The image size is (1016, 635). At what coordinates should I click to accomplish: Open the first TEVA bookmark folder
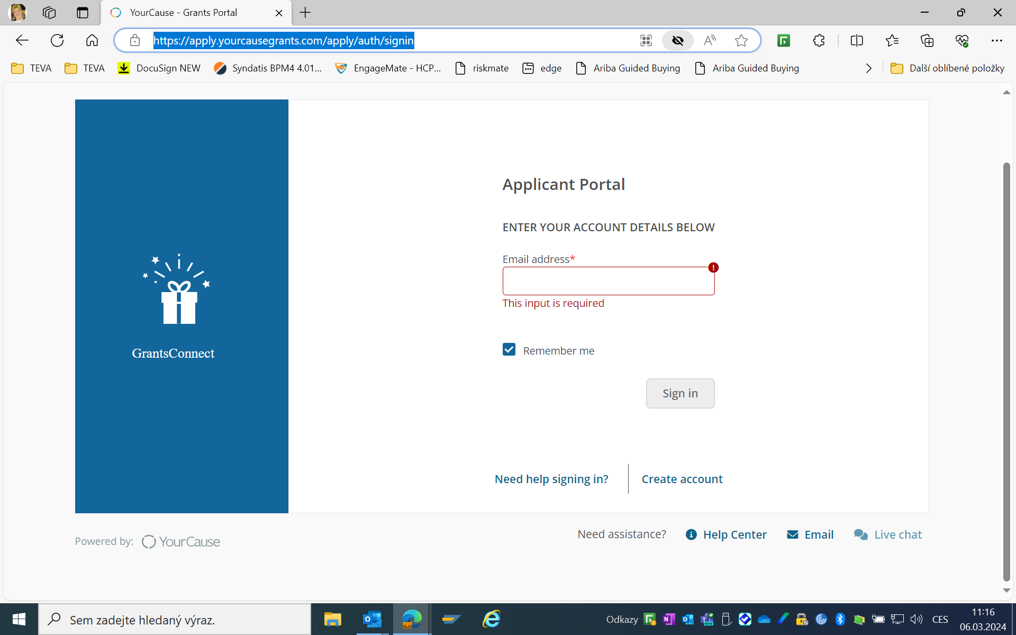point(32,68)
